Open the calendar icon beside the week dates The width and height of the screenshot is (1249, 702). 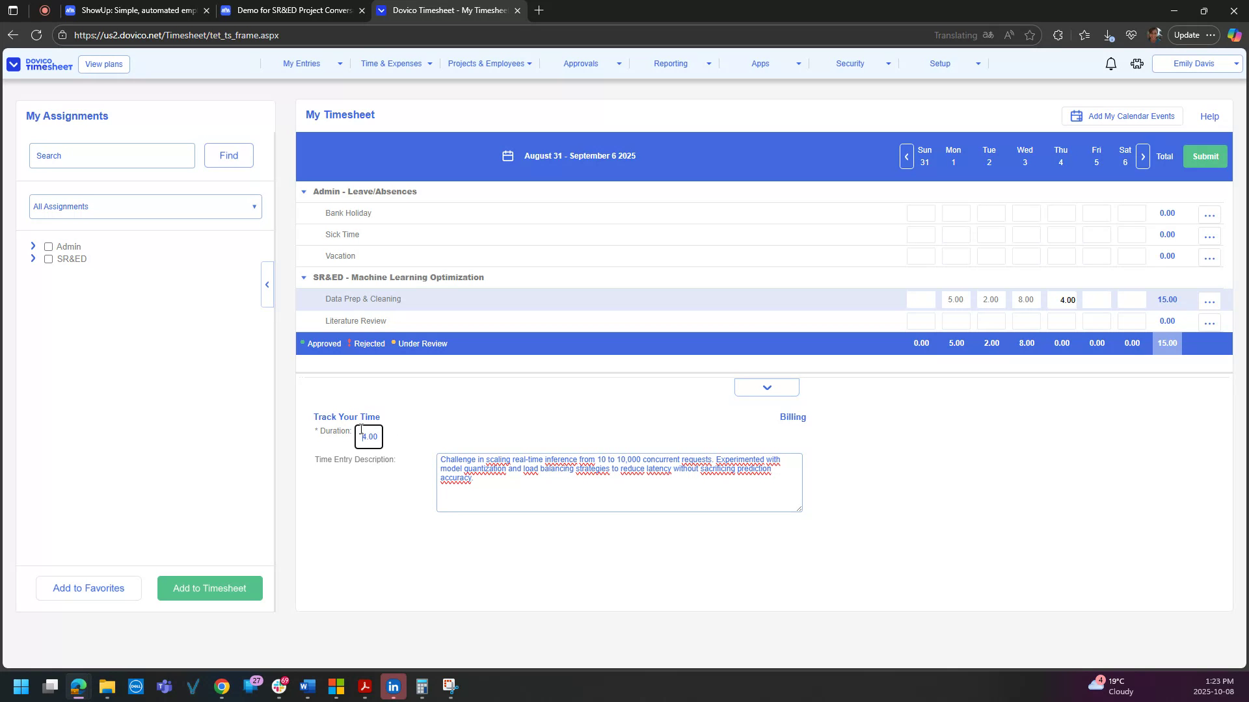pyautogui.click(x=508, y=156)
